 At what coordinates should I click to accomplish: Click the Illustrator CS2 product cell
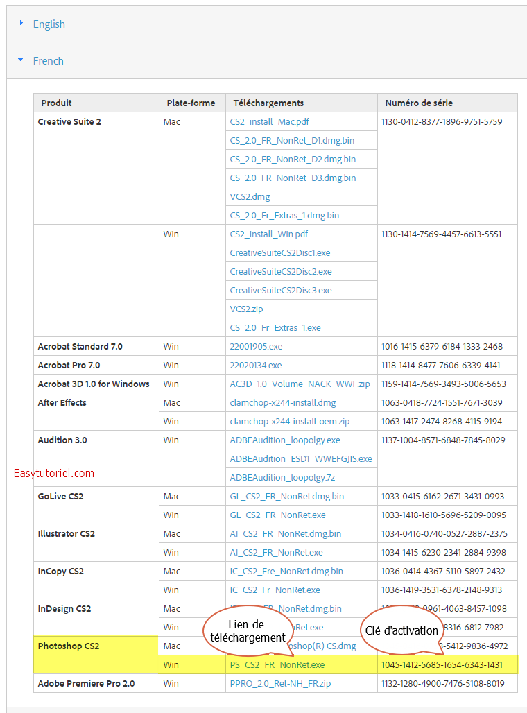pyautogui.click(x=96, y=543)
